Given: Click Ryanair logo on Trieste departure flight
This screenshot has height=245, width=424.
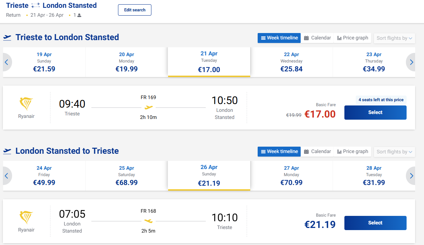Looking at the screenshot, I should coord(26,104).
